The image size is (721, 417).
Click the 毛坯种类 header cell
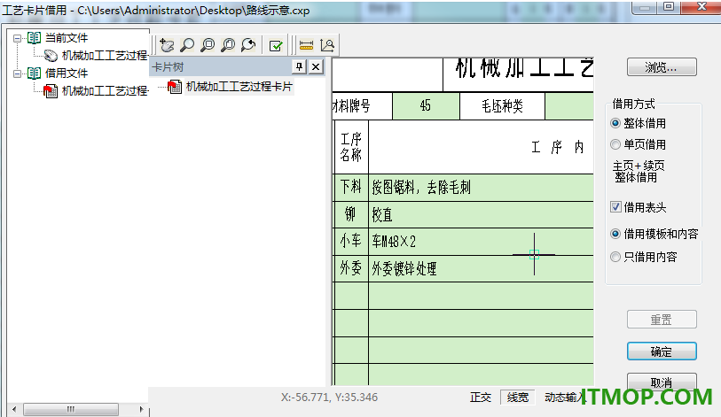click(502, 106)
